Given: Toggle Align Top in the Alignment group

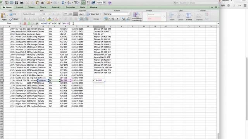Looking at the screenshot, I should click(66, 14).
